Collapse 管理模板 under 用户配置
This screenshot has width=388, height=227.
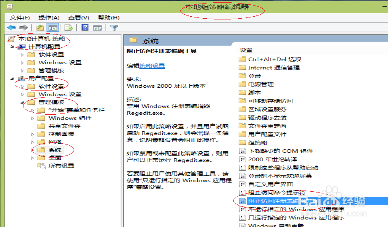click(22, 102)
